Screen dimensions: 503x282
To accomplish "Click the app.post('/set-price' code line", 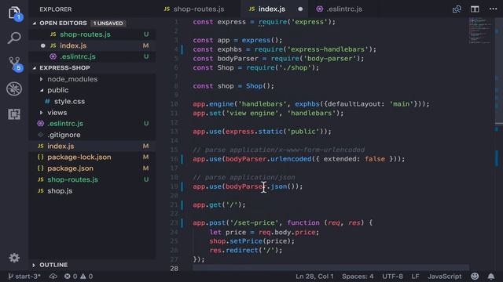I will [283, 222].
